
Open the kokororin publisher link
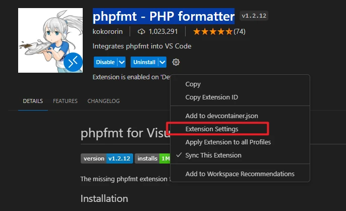tap(108, 31)
